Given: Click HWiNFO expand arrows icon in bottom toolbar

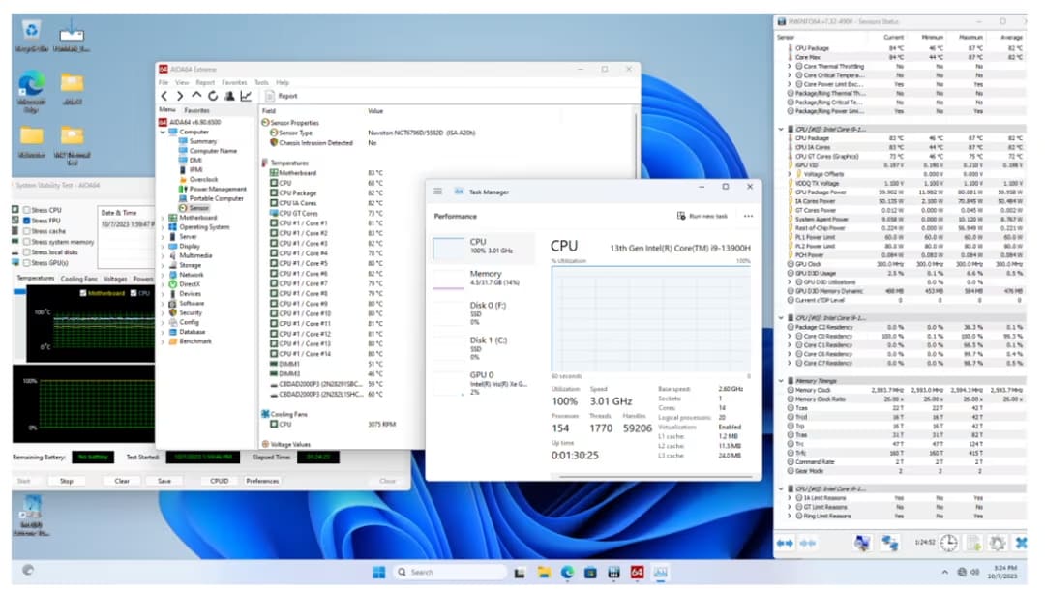Looking at the screenshot, I should [785, 543].
